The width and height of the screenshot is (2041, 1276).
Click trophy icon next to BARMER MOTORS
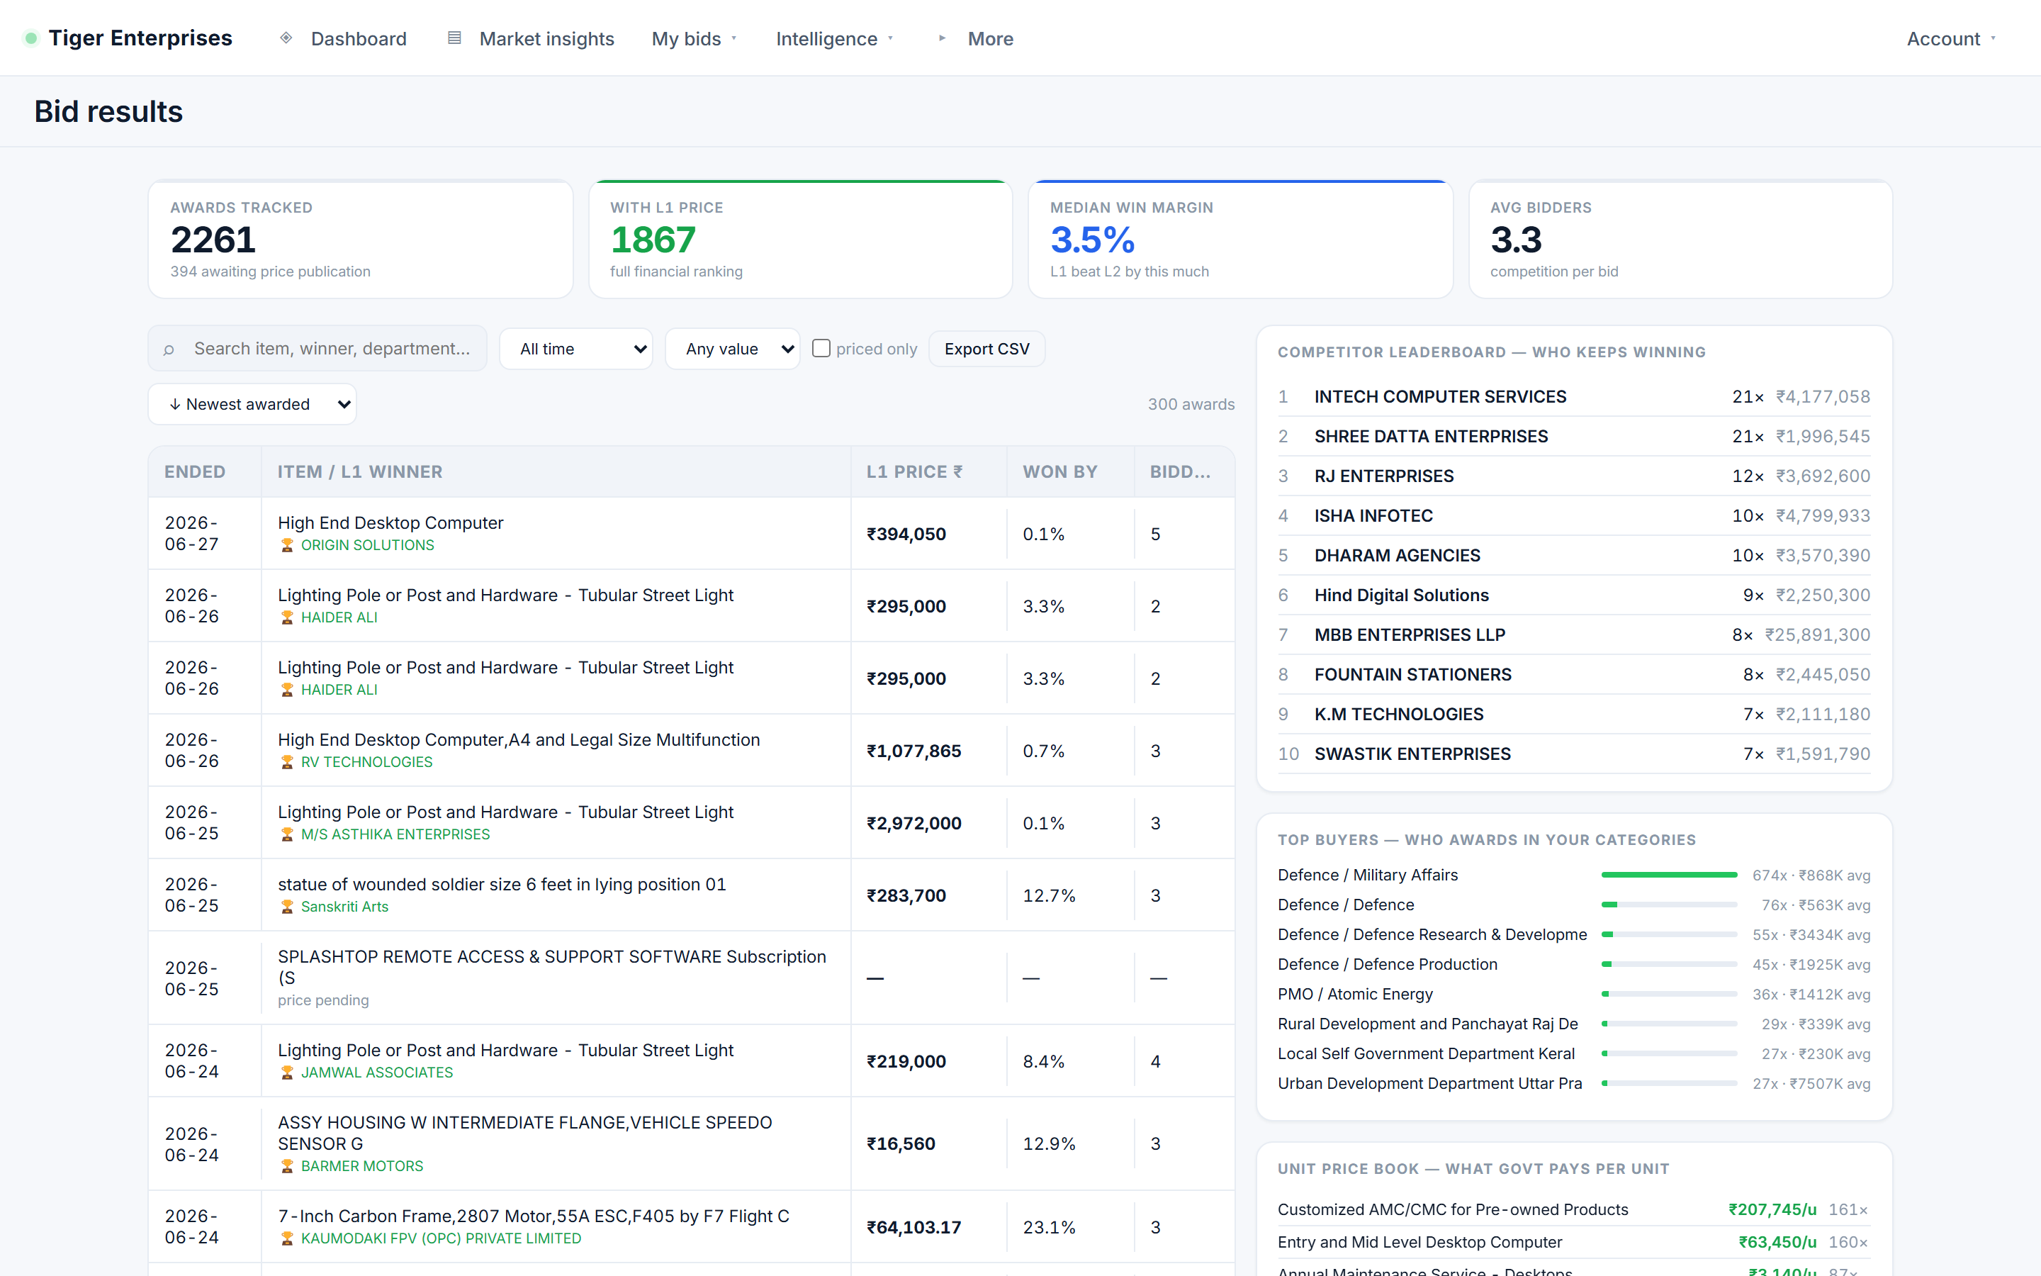point(287,1166)
